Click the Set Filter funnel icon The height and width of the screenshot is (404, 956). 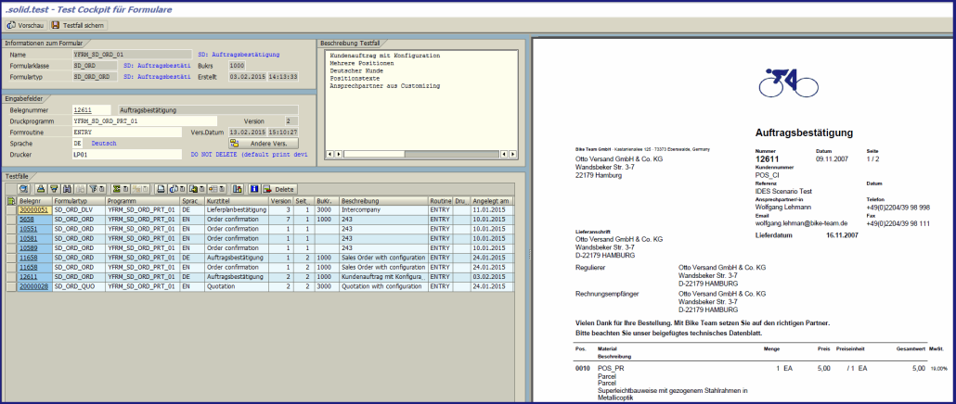pyautogui.click(x=95, y=189)
